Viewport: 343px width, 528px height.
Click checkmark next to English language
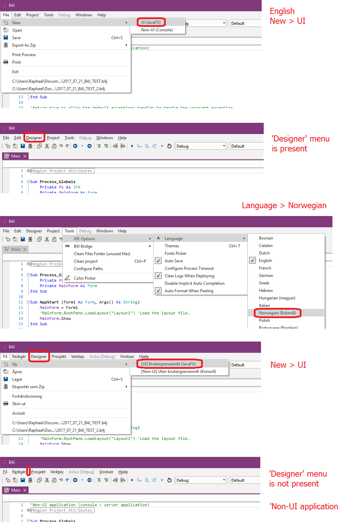pos(252,260)
